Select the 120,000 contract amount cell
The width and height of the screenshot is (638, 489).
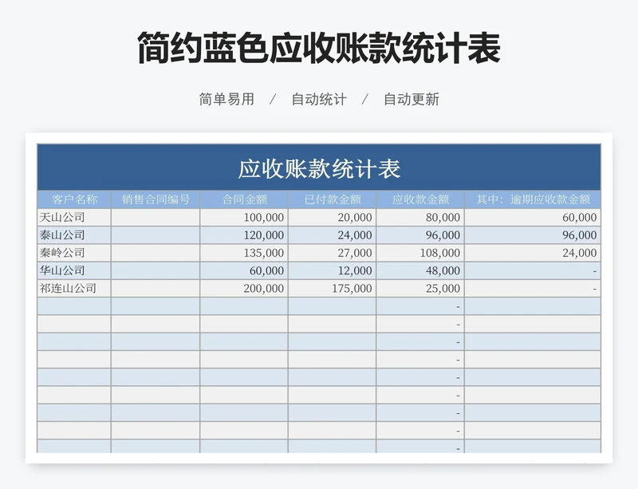244,235
